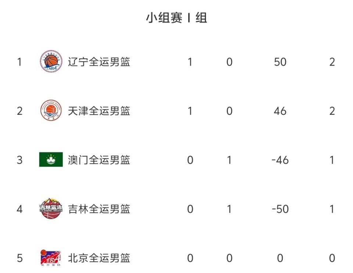Click Tianjin's point differential 46
Viewport: 353px width, 273px height.
tap(280, 111)
